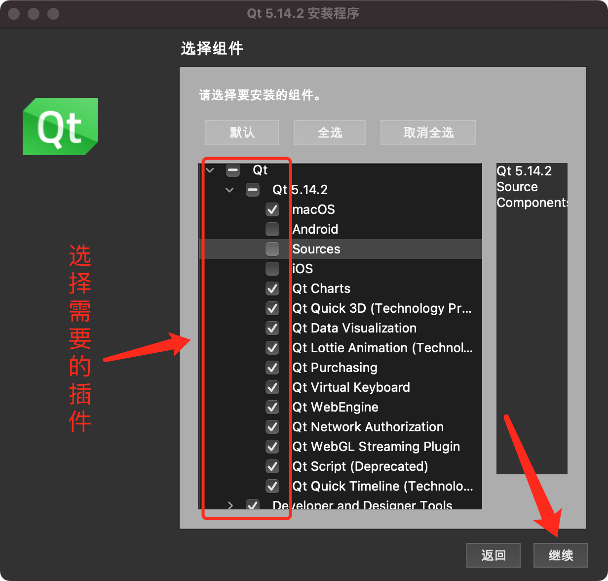The height and width of the screenshot is (581, 608).
Task: Enable the iOS component checkbox
Action: point(272,268)
